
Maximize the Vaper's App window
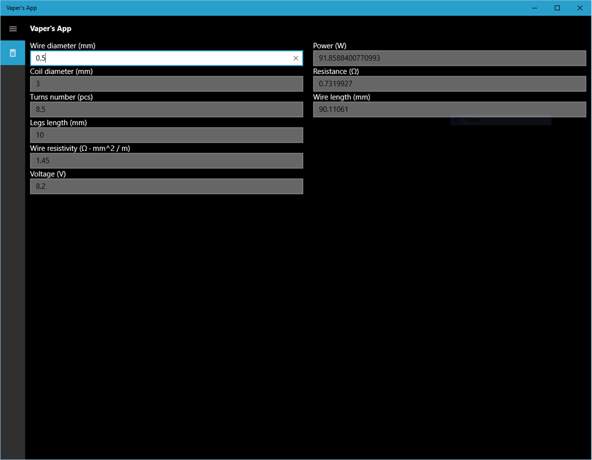557,8
